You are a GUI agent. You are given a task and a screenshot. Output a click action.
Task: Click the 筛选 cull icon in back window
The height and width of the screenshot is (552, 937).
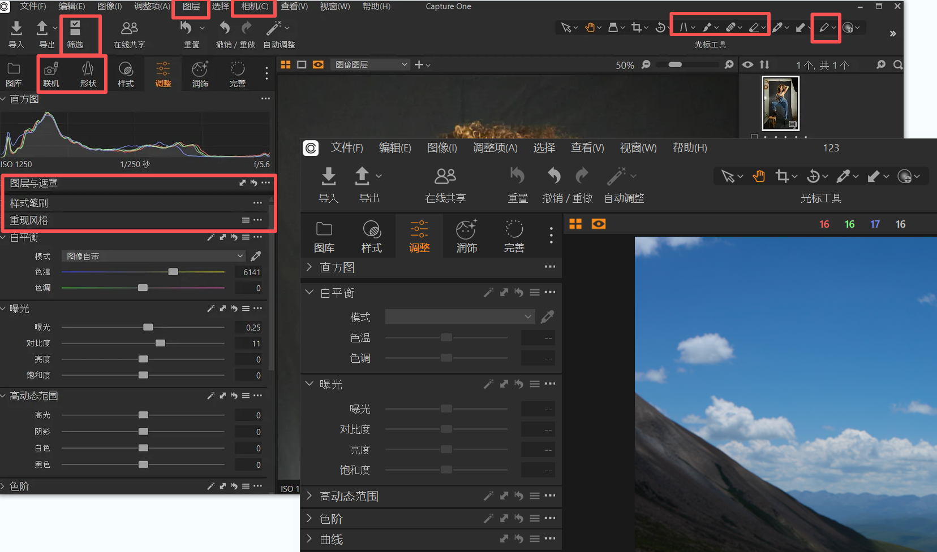[75, 28]
